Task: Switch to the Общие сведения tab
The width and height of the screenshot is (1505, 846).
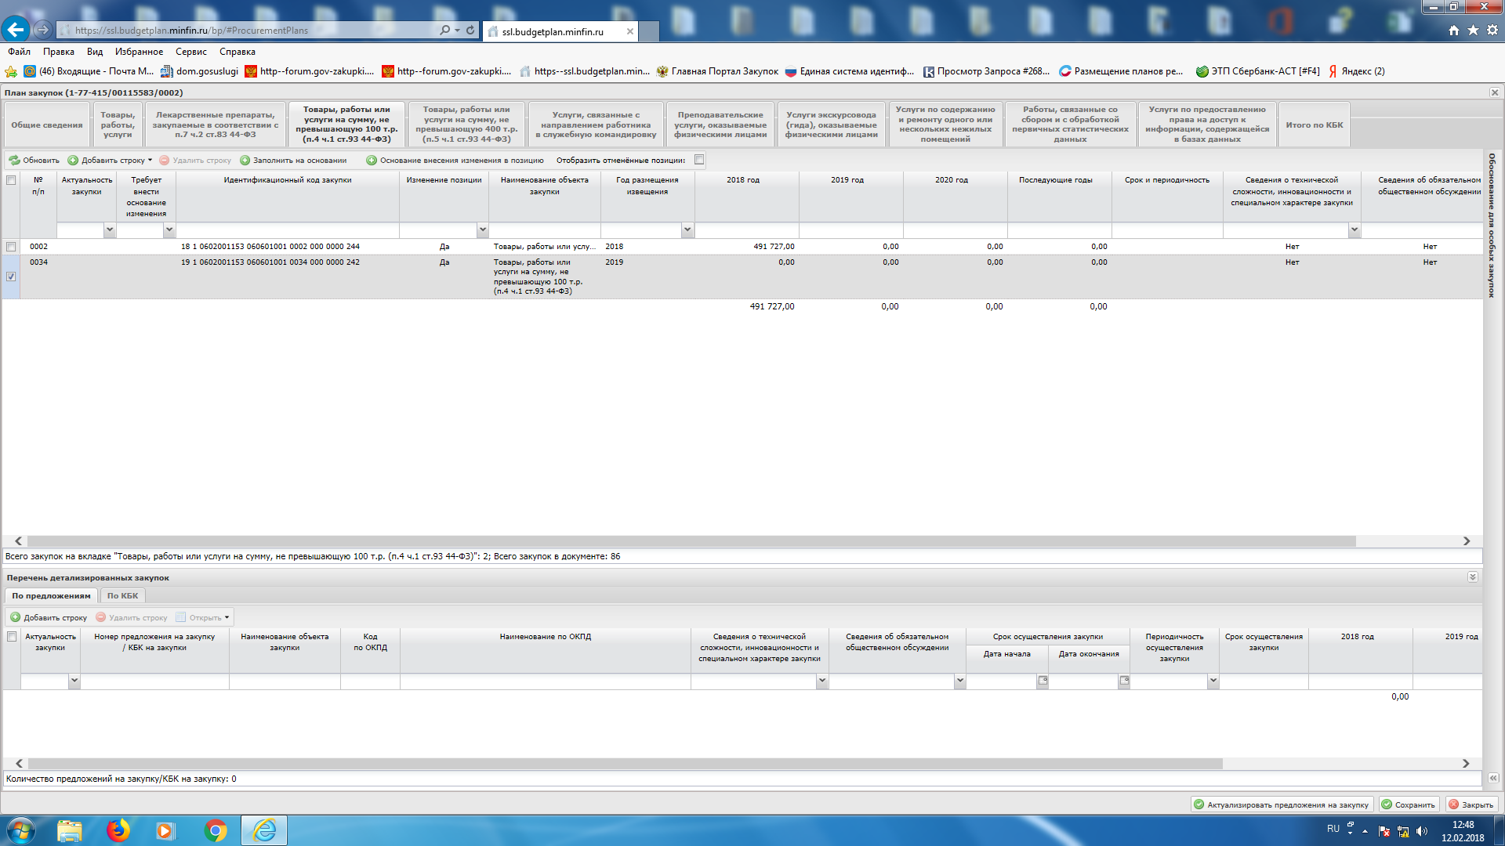Action: click(x=47, y=125)
